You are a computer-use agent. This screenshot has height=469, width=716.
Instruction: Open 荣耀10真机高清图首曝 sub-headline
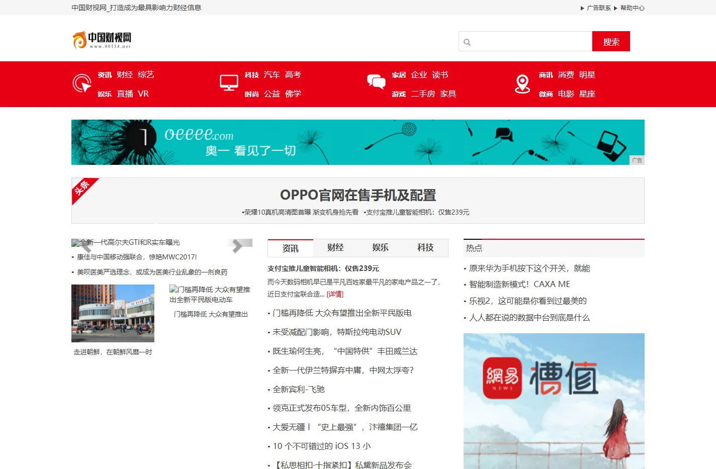tap(300, 213)
